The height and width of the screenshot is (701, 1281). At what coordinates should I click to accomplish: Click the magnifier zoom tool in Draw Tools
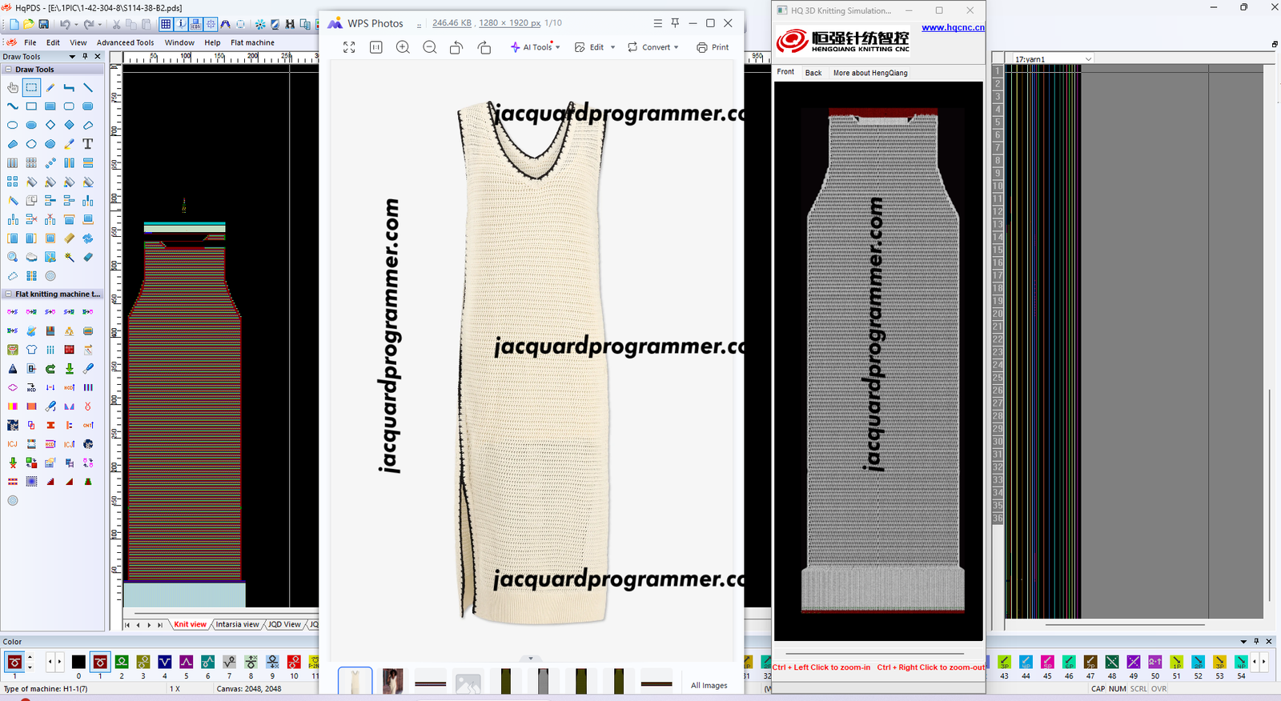point(13,257)
